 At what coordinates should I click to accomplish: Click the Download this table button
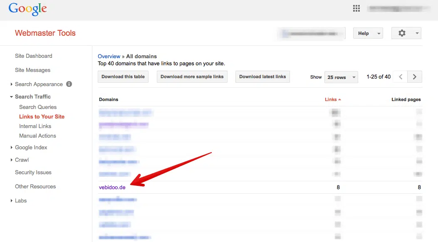point(123,77)
